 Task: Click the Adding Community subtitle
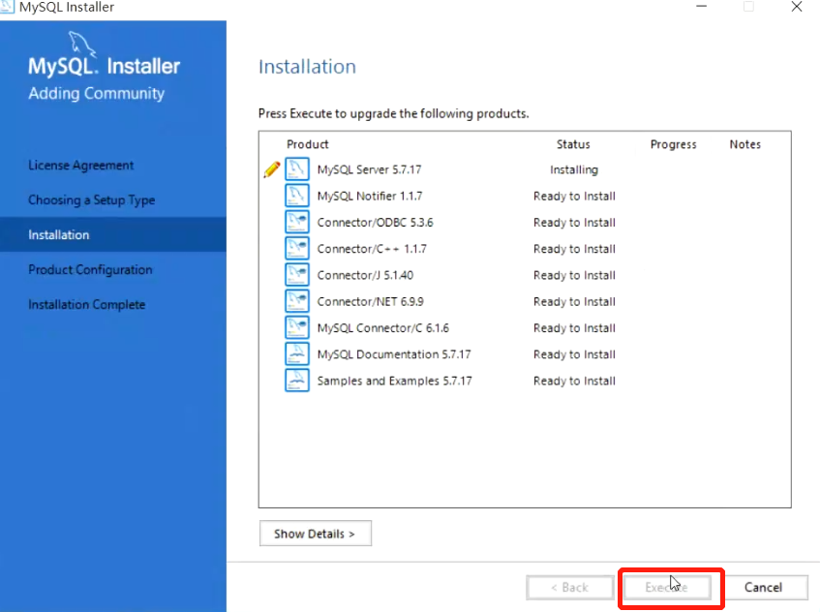click(x=96, y=94)
